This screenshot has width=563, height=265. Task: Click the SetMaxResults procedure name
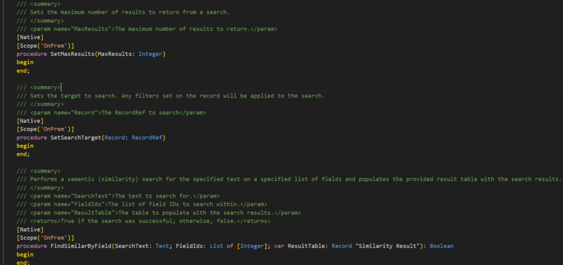(x=73, y=54)
